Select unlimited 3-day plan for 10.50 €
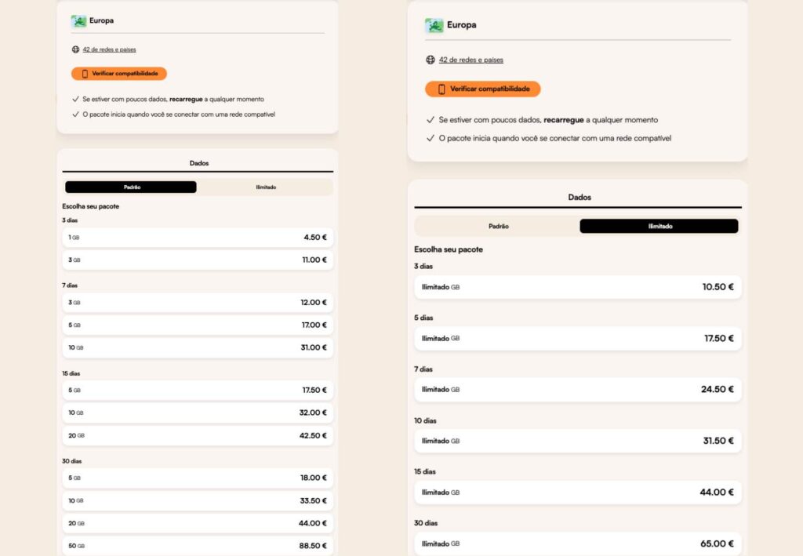 point(578,287)
